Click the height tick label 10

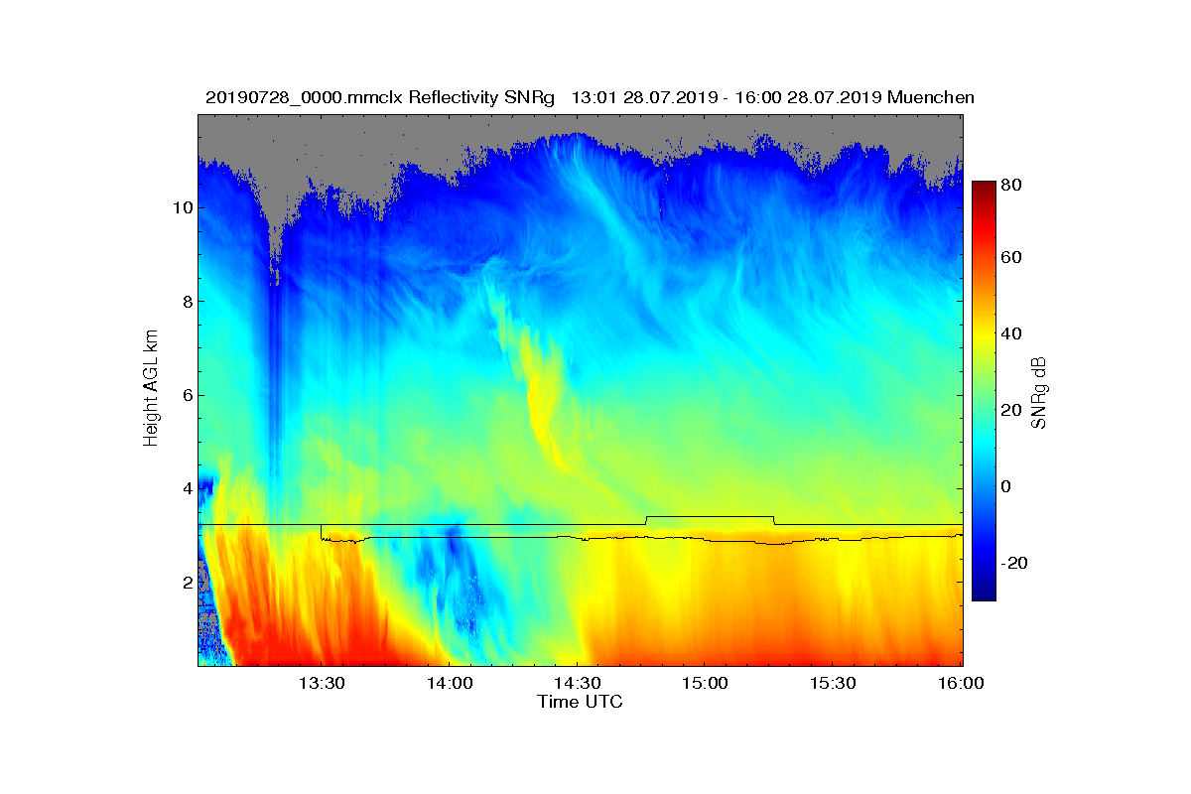(181, 207)
